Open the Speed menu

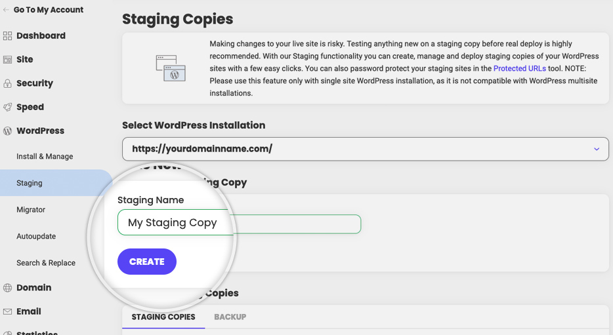(x=30, y=108)
